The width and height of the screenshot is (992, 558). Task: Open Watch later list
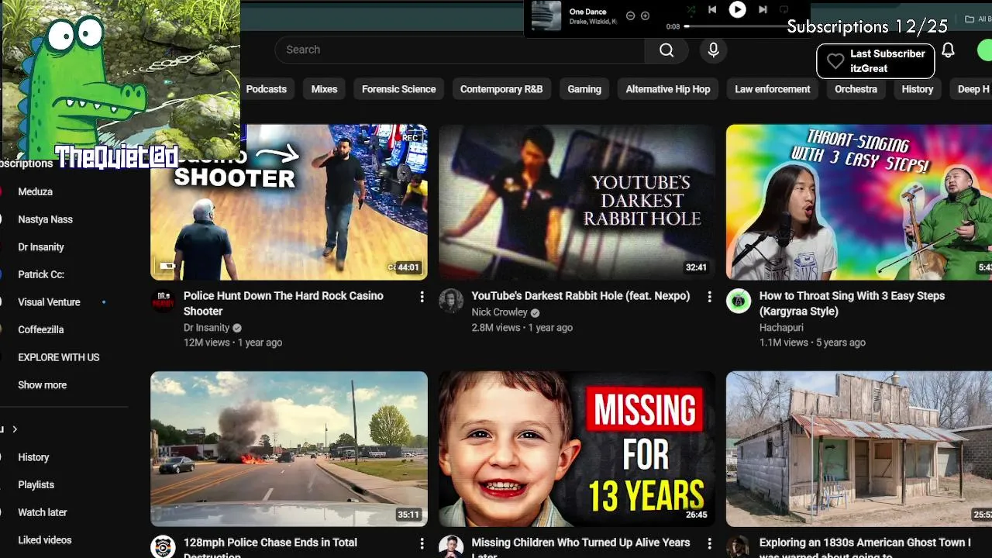click(43, 512)
